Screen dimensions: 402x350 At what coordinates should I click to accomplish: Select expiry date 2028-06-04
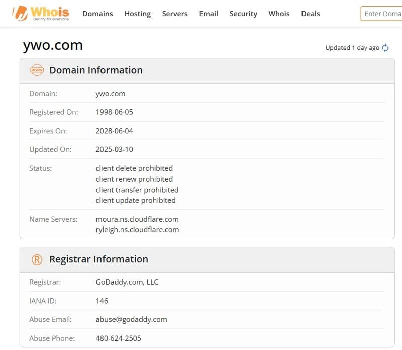(115, 131)
